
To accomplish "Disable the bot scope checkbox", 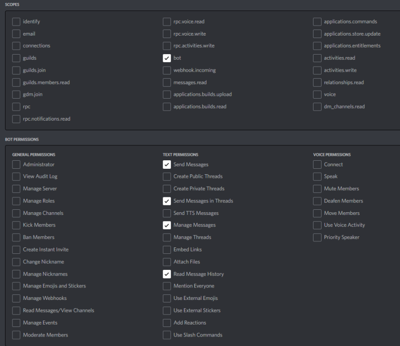I will click(166, 58).
